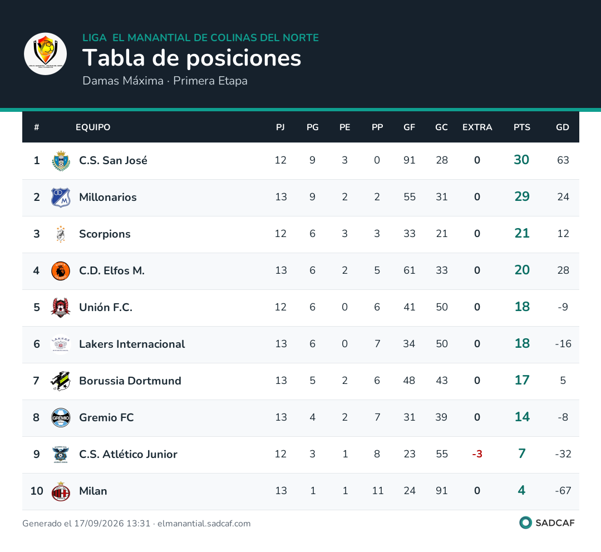Select the GD column header

(x=562, y=127)
